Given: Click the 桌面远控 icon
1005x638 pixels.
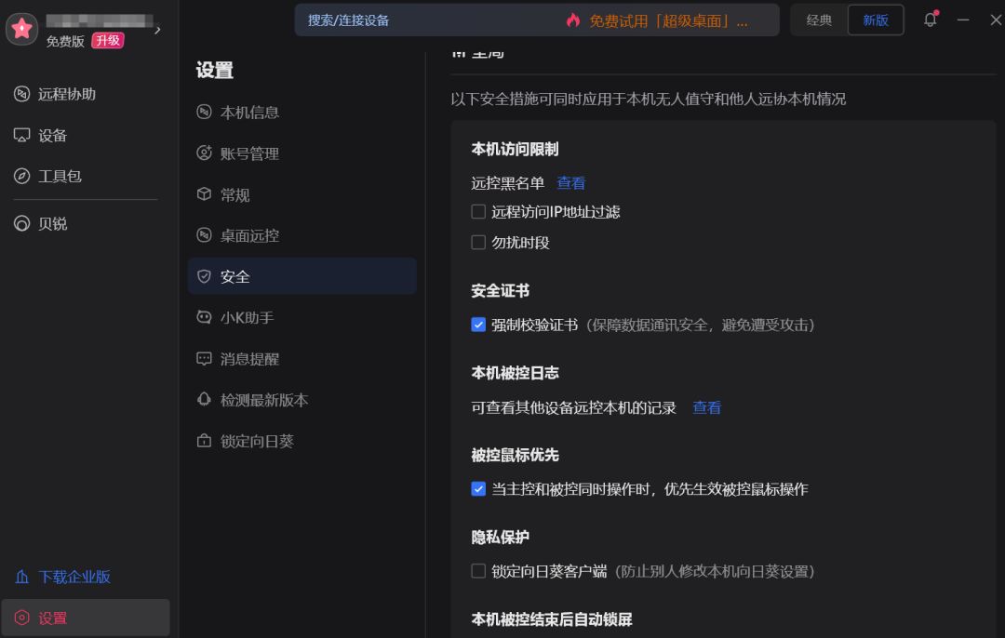Looking at the screenshot, I should click(204, 235).
